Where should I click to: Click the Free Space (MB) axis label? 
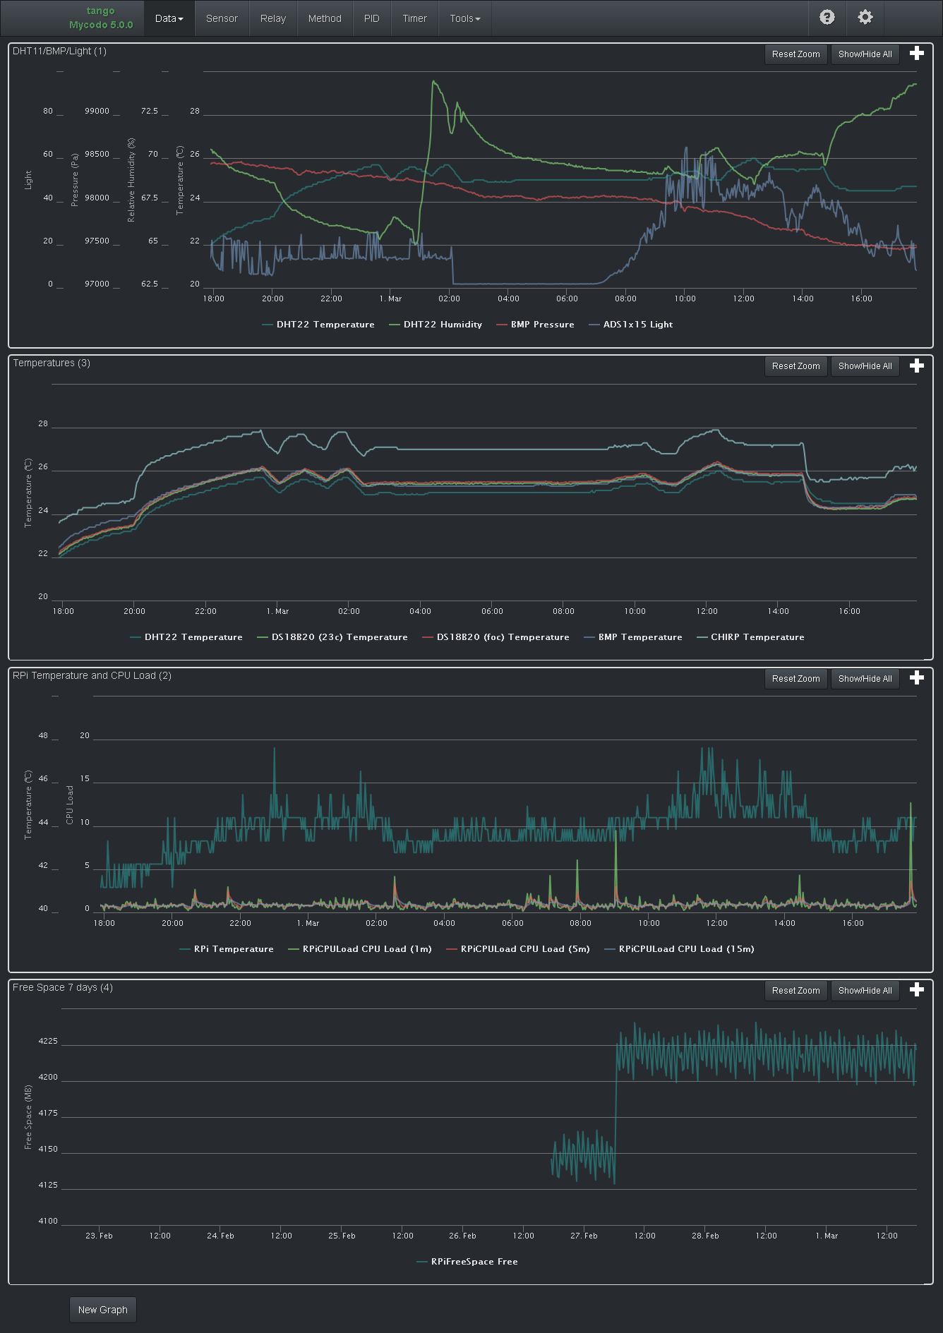coord(28,1117)
